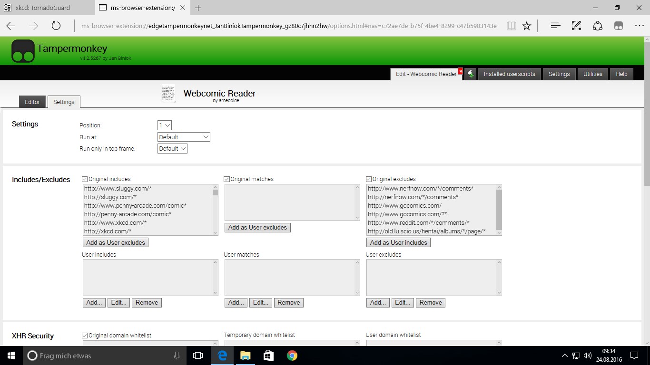650x365 pixels.
Task: Click inside the User matches list box
Action: click(292, 278)
